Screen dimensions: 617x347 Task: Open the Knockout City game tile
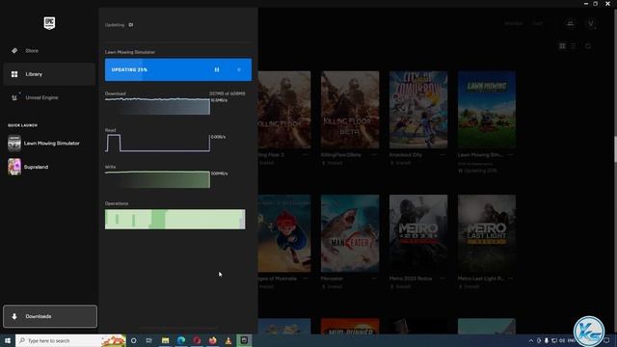pyautogui.click(x=418, y=110)
